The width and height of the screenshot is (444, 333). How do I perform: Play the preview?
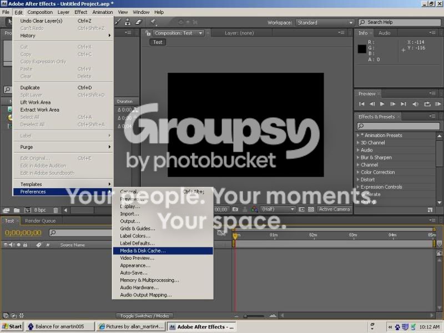click(382, 104)
